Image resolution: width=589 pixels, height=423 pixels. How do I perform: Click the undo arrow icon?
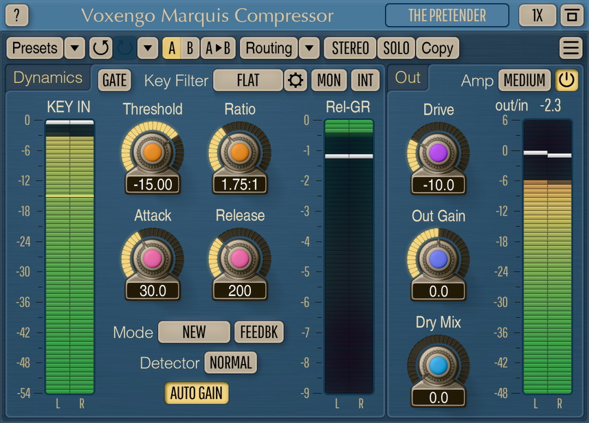tap(100, 48)
